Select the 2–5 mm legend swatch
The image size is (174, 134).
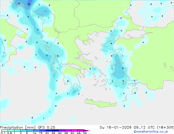pos(24,130)
